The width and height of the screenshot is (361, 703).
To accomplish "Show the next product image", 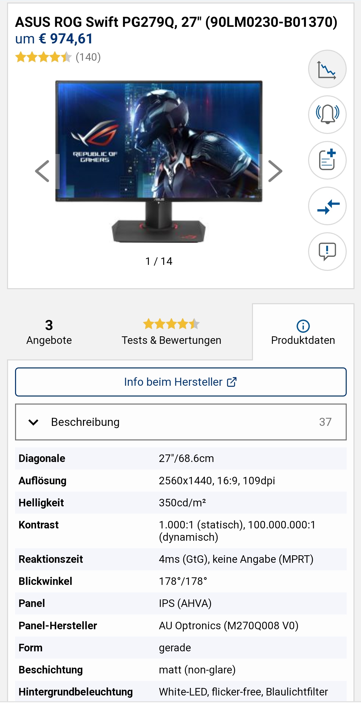I will tap(275, 171).
